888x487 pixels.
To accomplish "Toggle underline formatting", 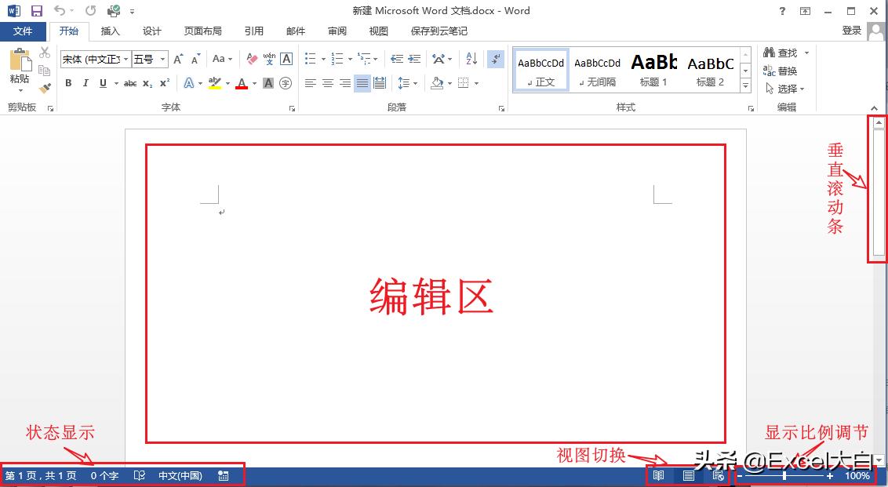I will click(103, 83).
